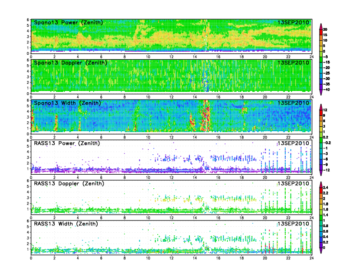Click the middle colorbar's upper pink arrow cap
358x277 pixels.
(321, 107)
